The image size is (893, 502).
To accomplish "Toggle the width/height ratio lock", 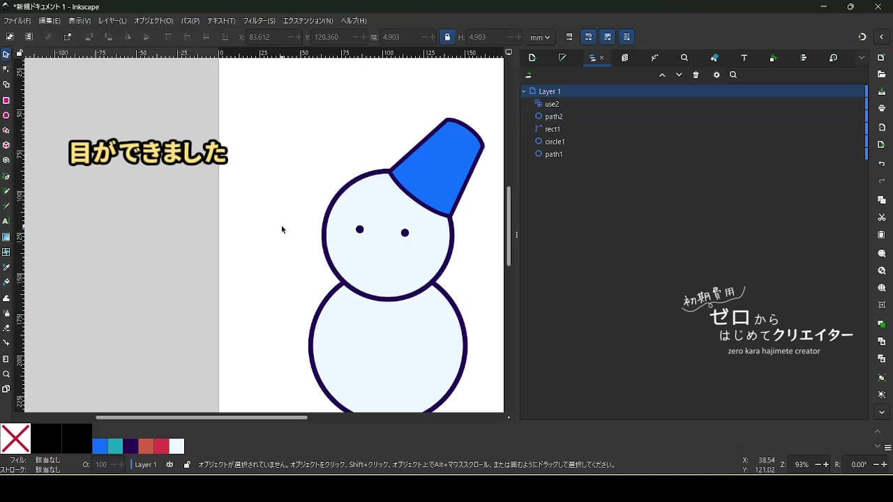I will point(447,37).
